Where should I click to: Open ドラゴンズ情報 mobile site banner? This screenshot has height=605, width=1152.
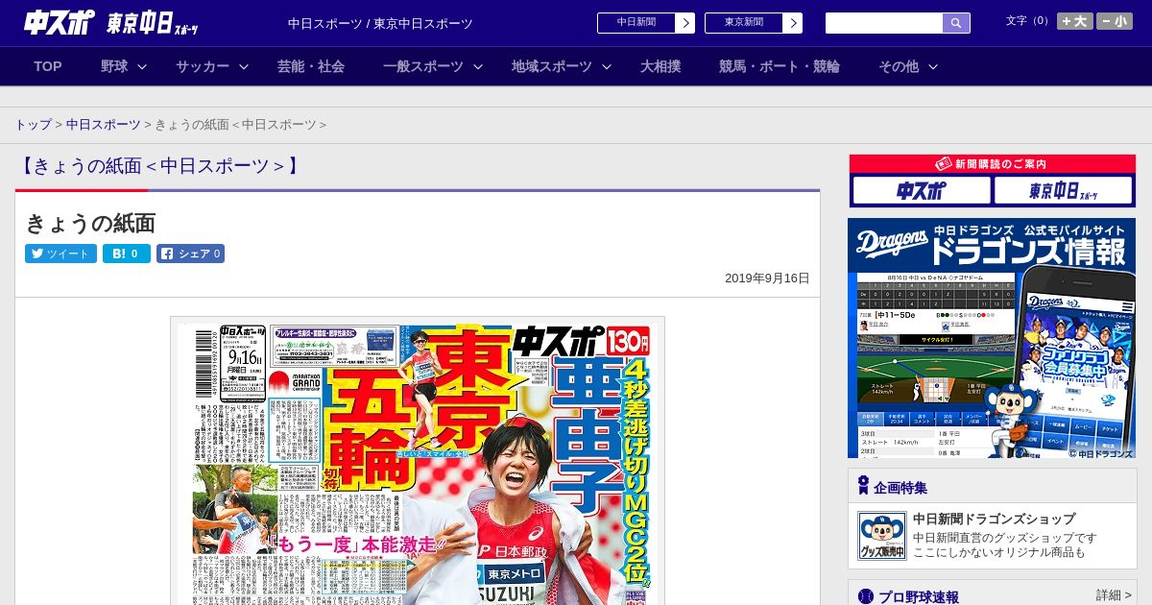(992, 338)
